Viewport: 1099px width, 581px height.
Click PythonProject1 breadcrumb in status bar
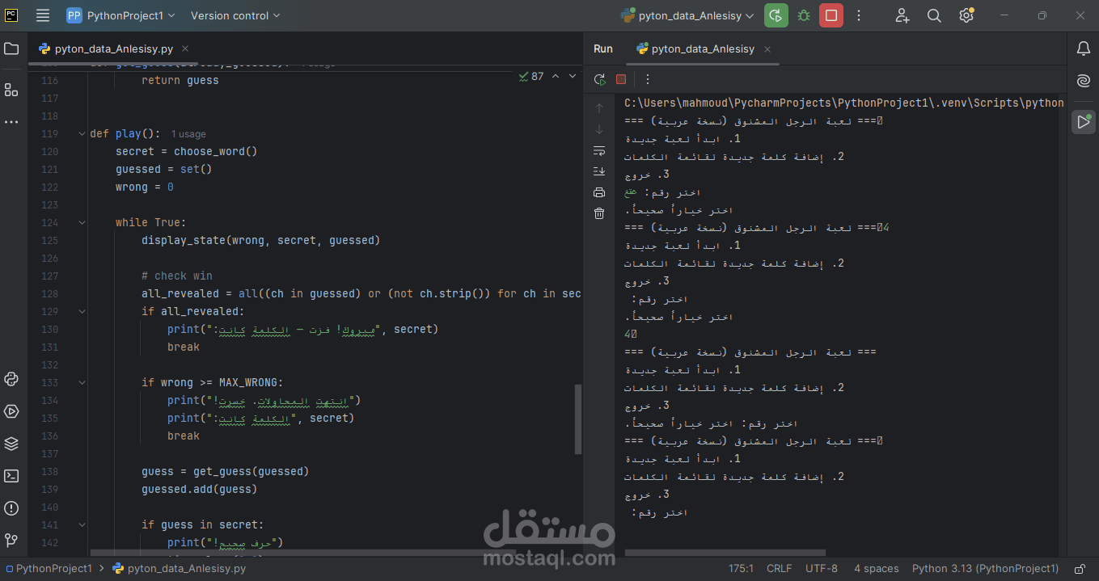point(49,569)
